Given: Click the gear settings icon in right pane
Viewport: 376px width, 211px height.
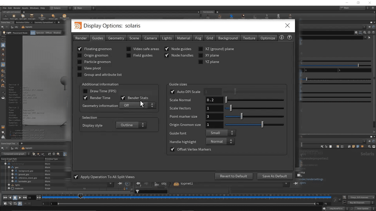Looking at the screenshot, I should point(356,32).
